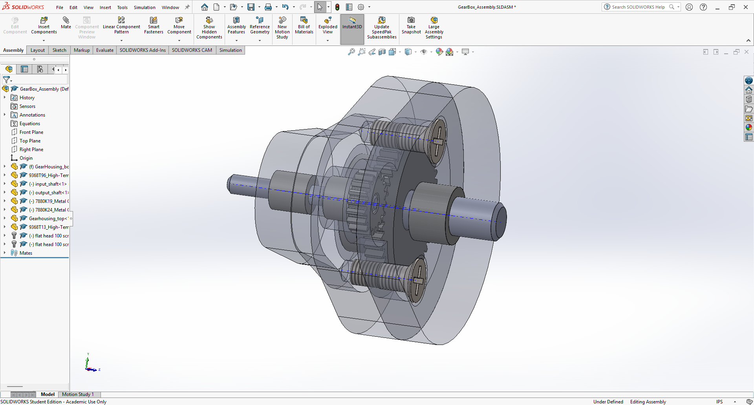754x405 pixels.
Task: Open Smart Fasteners
Action: tap(154, 26)
